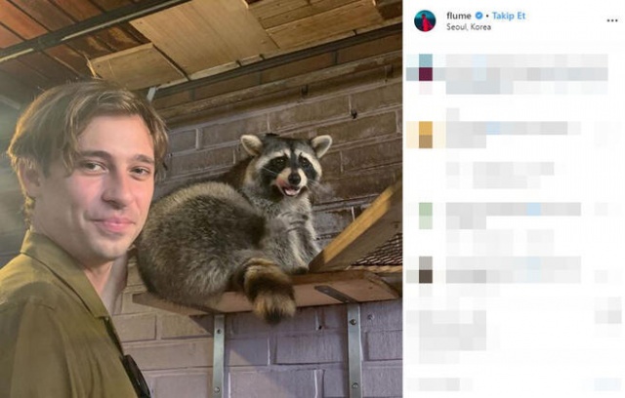The height and width of the screenshot is (398, 625).
Task: Click the blue verified badge next to flume
Action: (479, 16)
